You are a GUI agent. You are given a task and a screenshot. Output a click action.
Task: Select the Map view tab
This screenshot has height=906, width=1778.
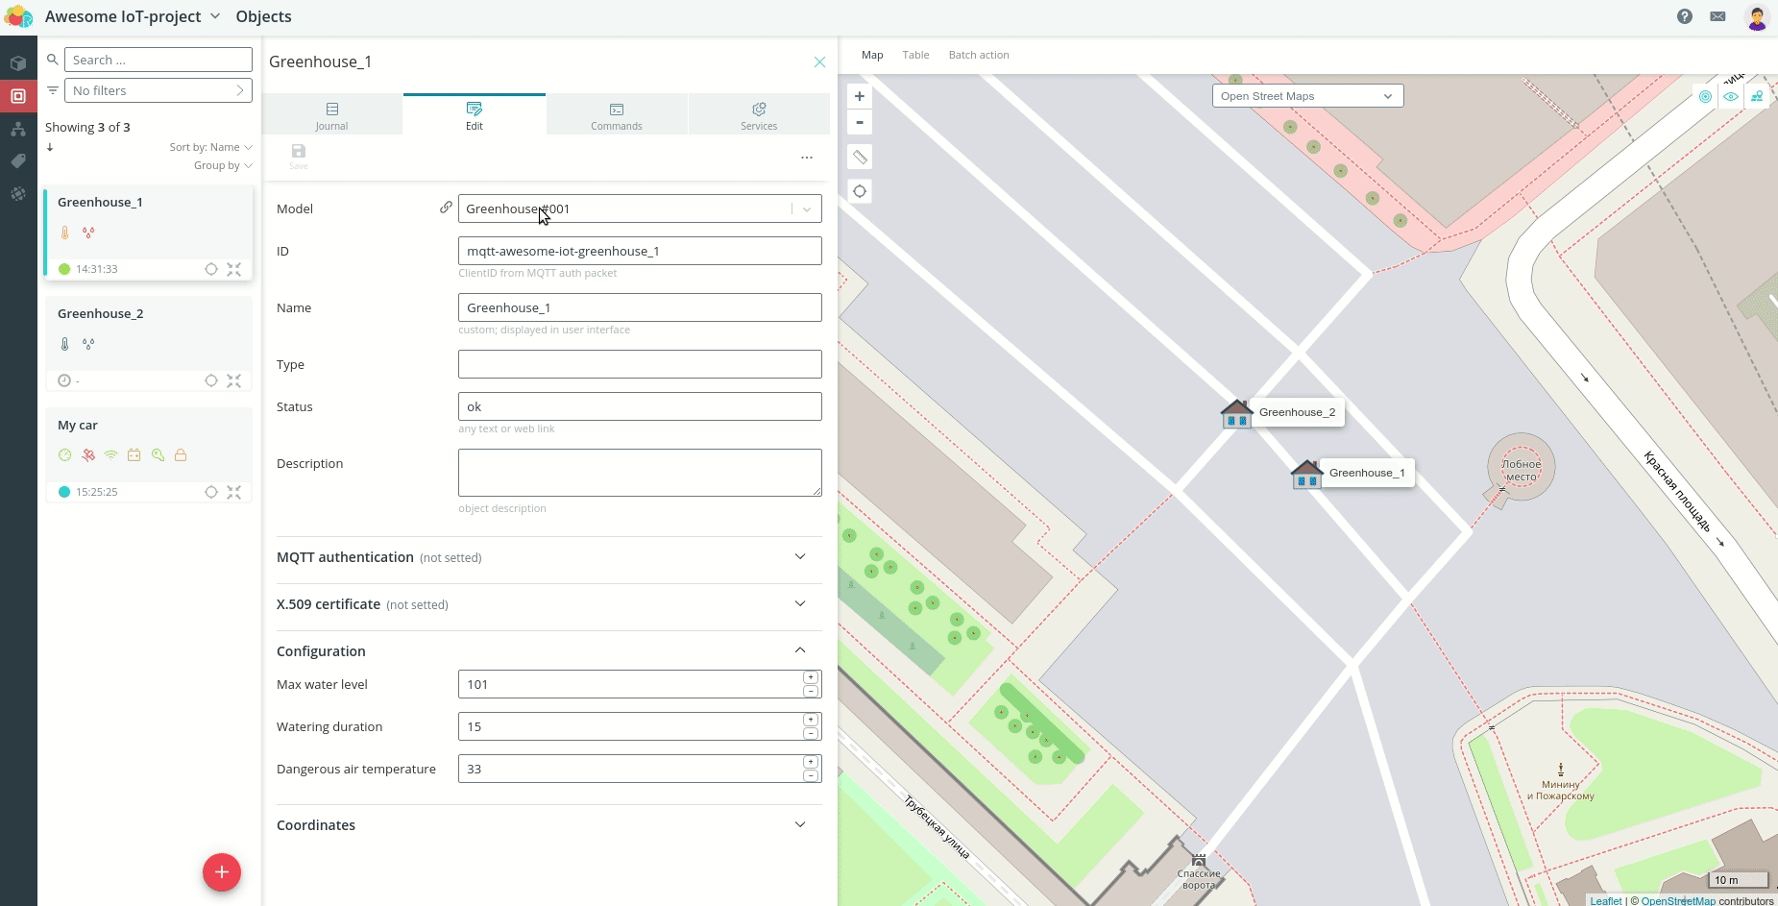[x=872, y=55]
